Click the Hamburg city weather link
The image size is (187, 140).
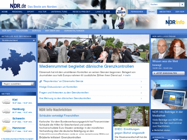(18, 109)
